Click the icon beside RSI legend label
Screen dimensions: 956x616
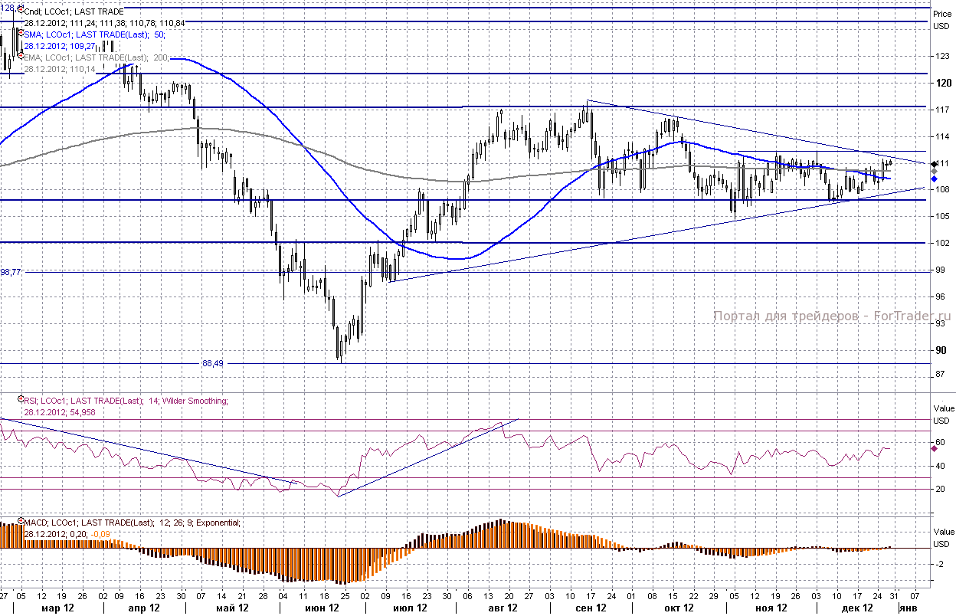tap(21, 400)
